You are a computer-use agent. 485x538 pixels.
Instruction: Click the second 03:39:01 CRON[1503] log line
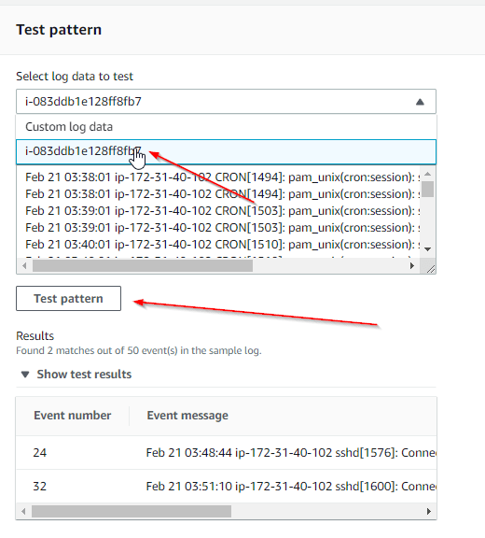[223, 228]
